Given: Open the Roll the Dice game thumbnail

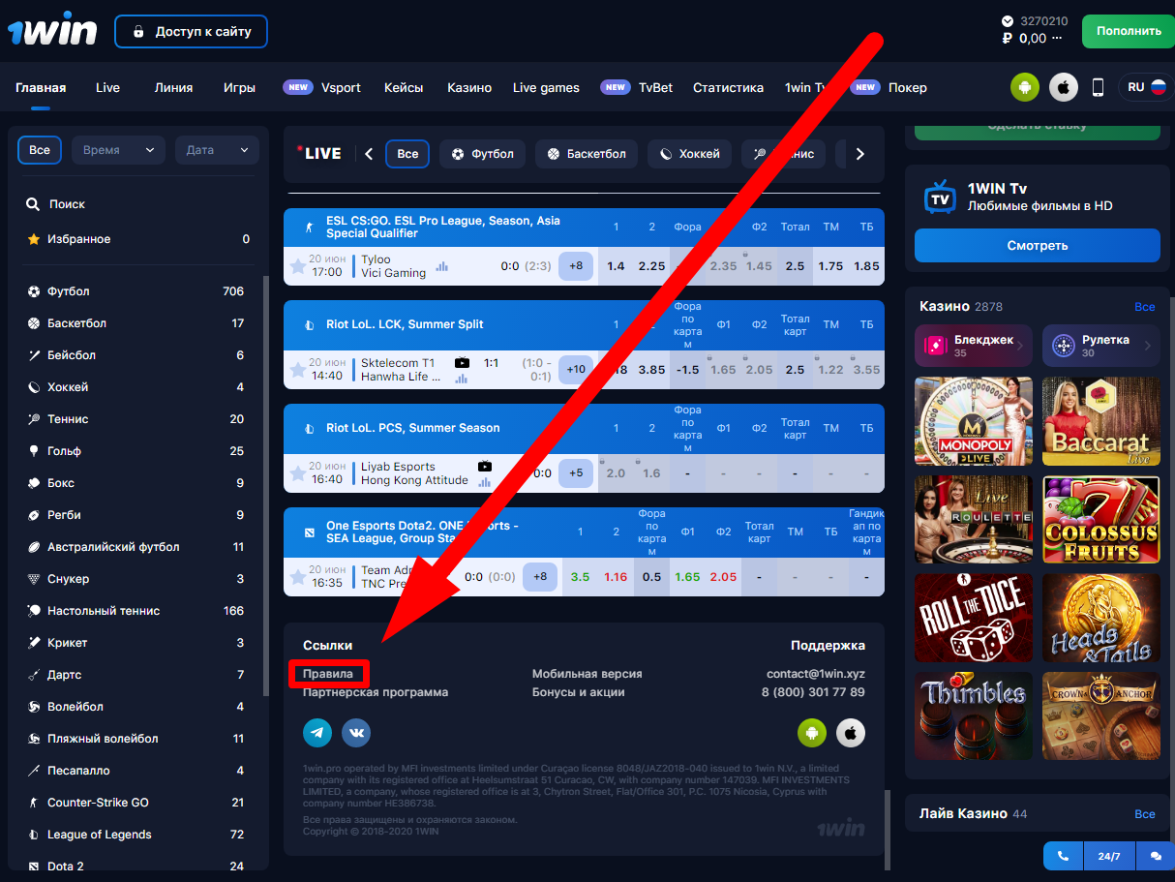Looking at the screenshot, I should (974, 619).
